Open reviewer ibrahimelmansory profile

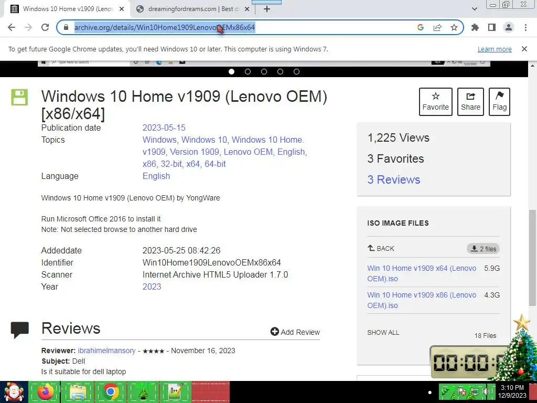click(106, 351)
